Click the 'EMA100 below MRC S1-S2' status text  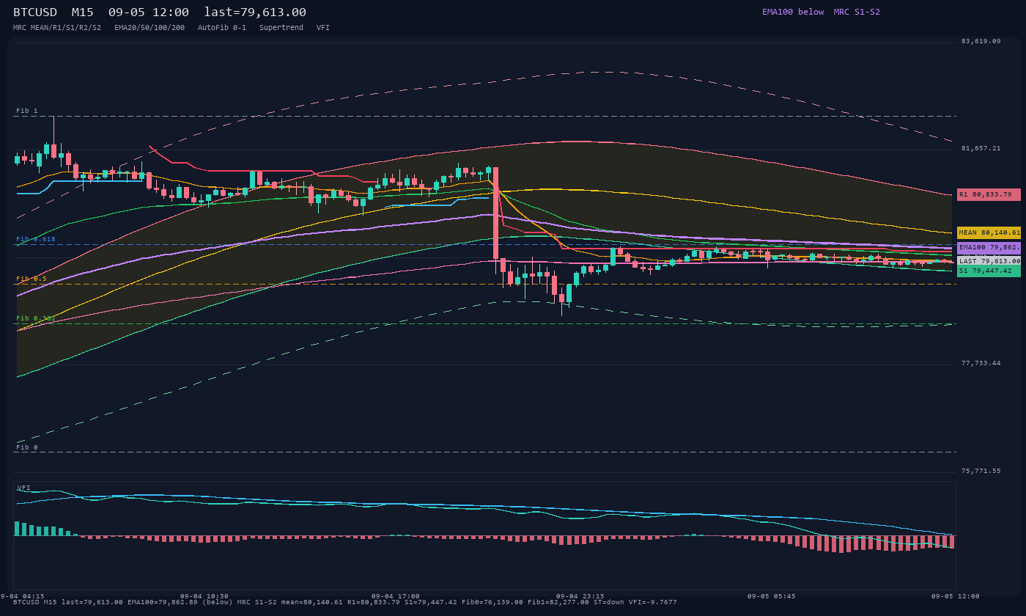pyautogui.click(x=821, y=12)
